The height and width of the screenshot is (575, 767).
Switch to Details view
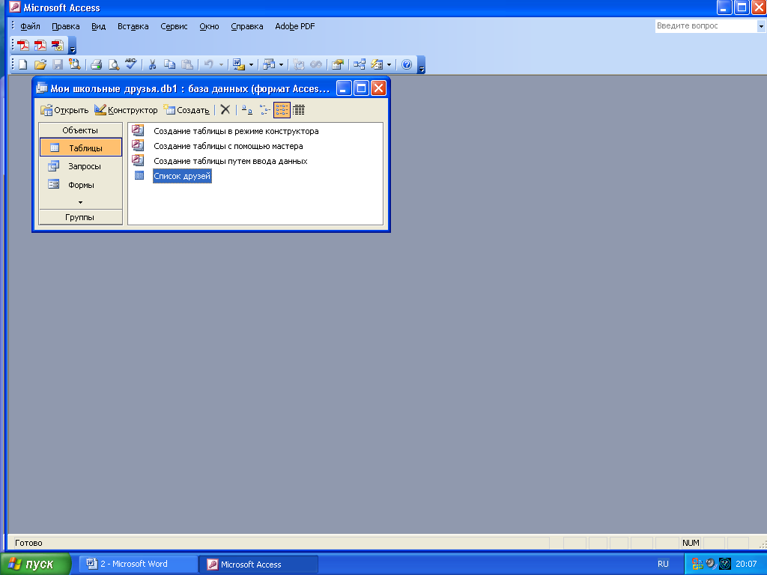[299, 110]
